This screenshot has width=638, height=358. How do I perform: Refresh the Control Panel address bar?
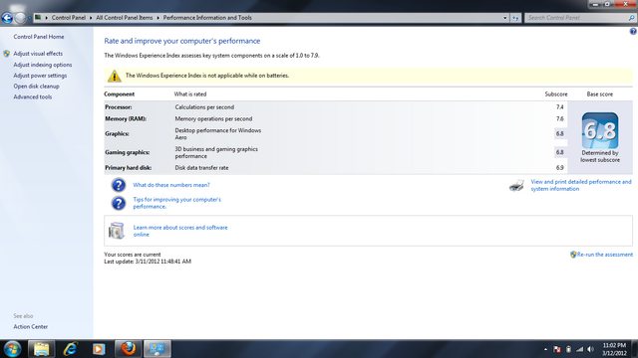515,18
